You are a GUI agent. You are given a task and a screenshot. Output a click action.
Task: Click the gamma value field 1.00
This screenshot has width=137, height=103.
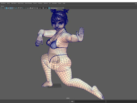[46, 8]
